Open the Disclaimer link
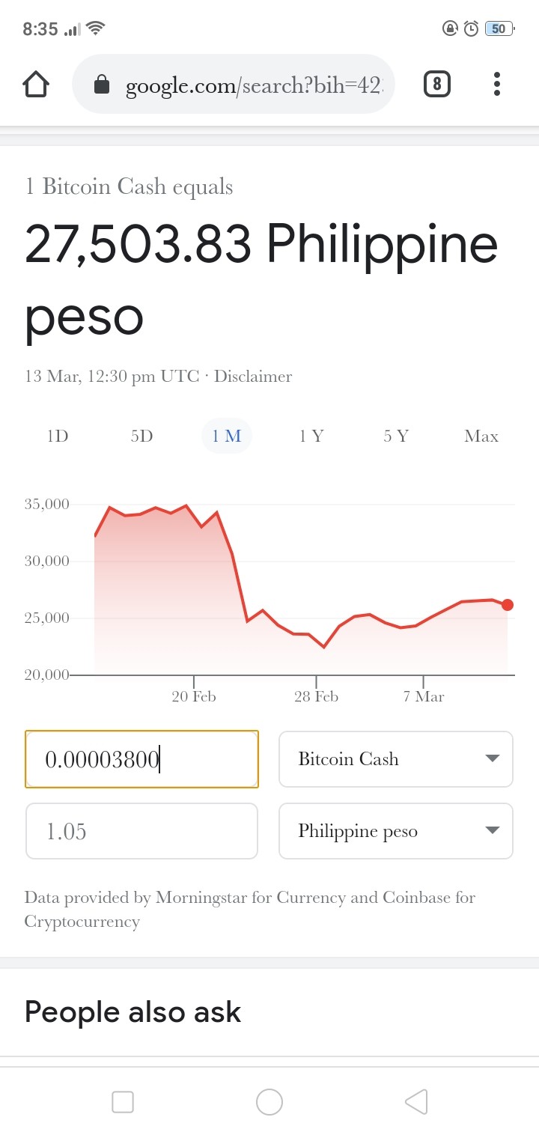This screenshot has width=539, height=1138. point(253,376)
